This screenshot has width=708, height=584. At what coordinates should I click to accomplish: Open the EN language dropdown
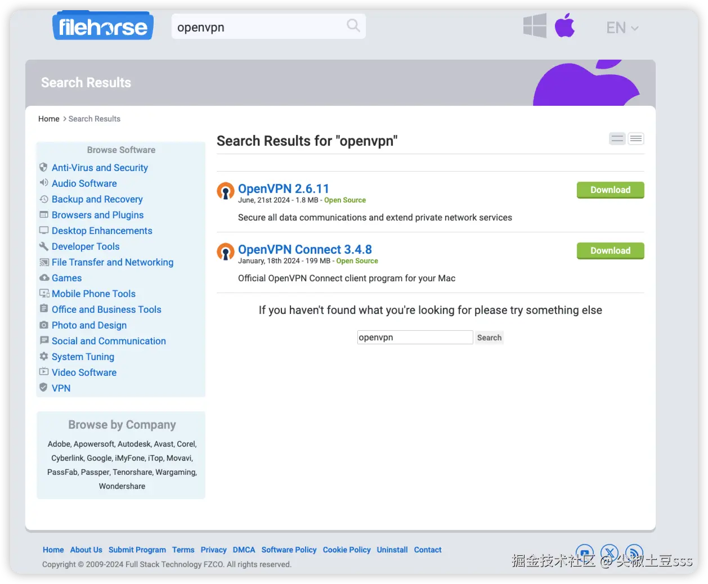622,28
